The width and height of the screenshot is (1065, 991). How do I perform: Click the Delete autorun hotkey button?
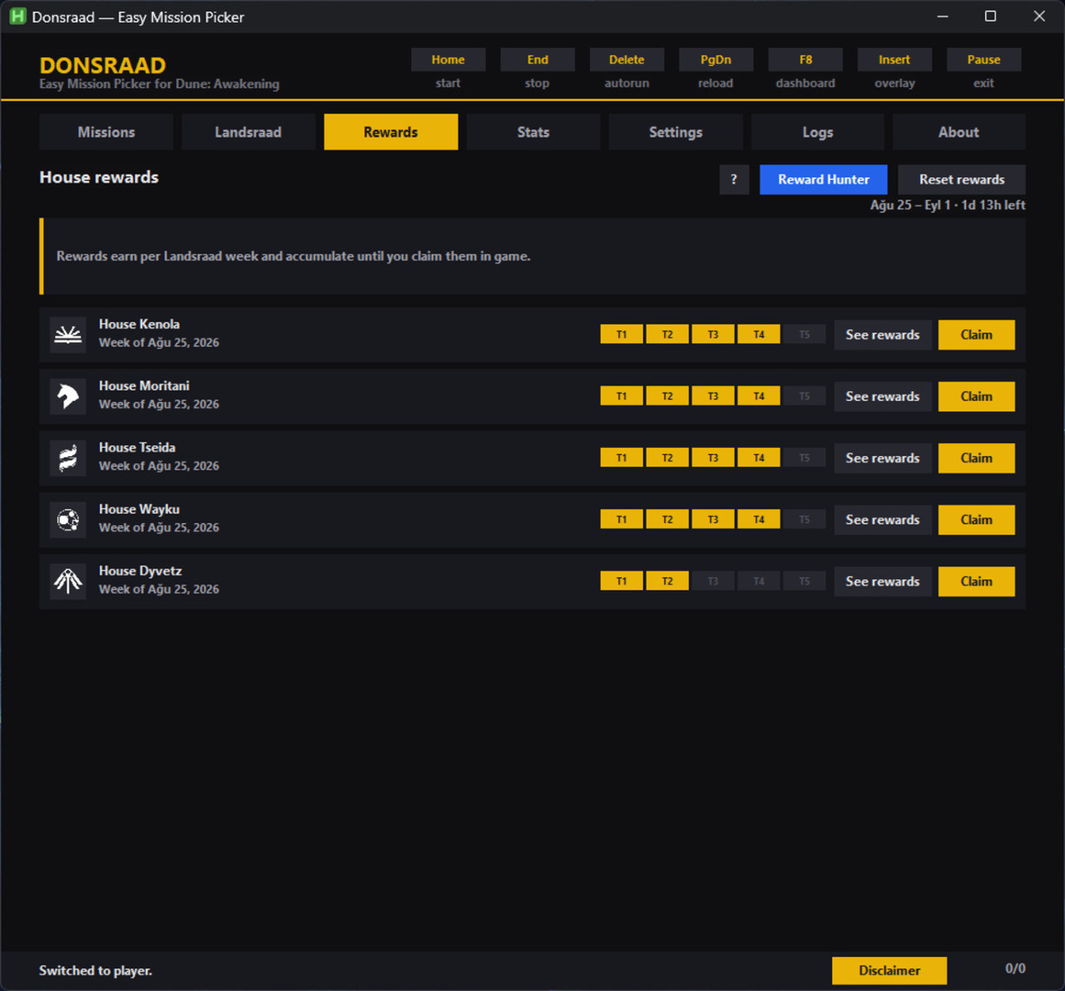[x=627, y=60]
